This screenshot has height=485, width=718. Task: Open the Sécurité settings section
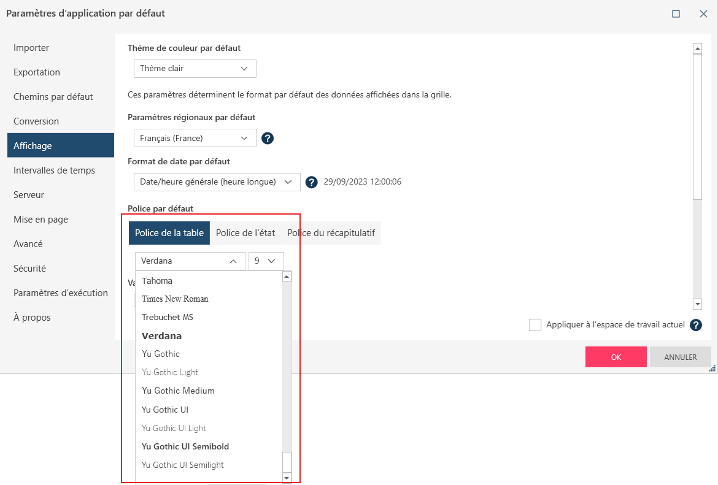[x=29, y=269]
